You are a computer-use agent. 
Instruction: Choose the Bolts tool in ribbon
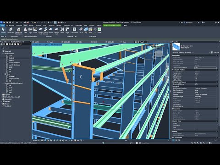point(30,30)
